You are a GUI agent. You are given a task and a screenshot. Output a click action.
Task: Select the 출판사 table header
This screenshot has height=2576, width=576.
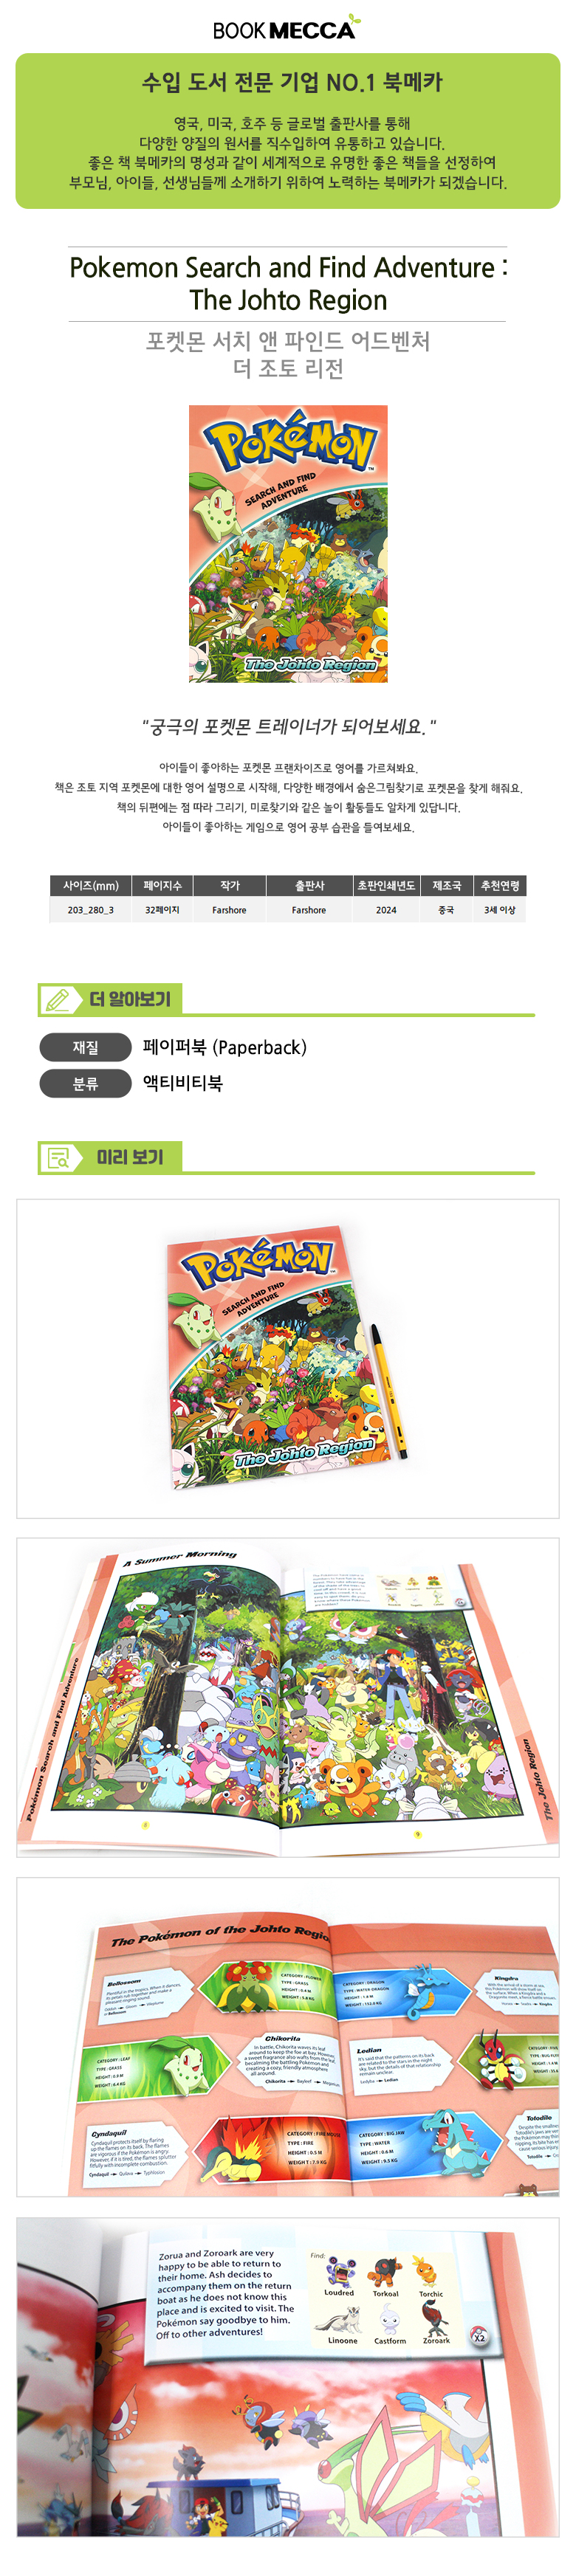pyautogui.click(x=310, y=885)
